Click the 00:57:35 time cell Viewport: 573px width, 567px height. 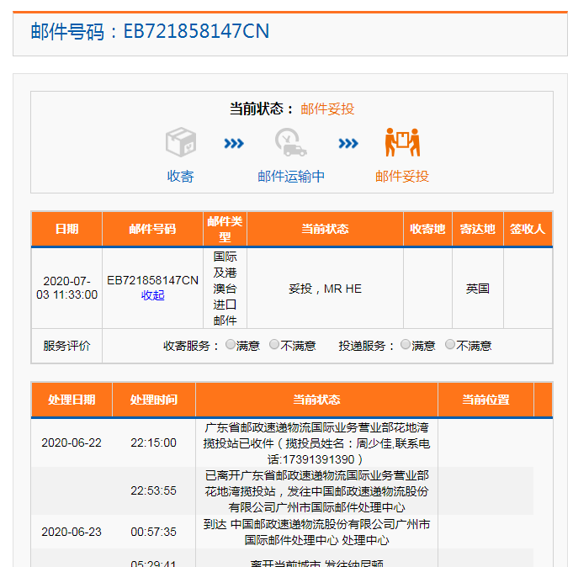point(153,532)
